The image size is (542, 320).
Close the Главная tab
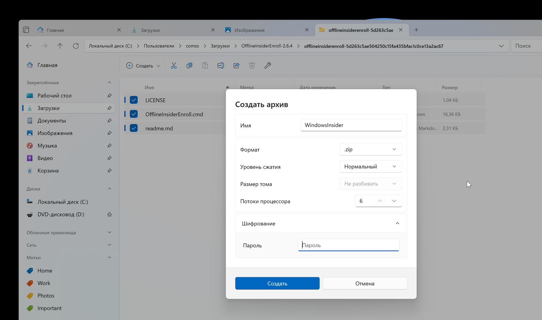[x=119, y=30]
